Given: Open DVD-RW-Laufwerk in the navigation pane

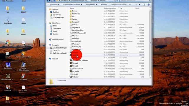Looking at the screenshot, I should 60,53.
